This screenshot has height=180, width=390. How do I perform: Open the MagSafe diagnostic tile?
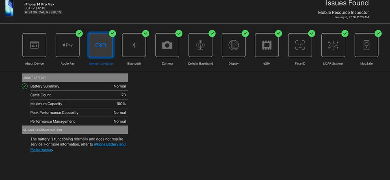(366, 45)
